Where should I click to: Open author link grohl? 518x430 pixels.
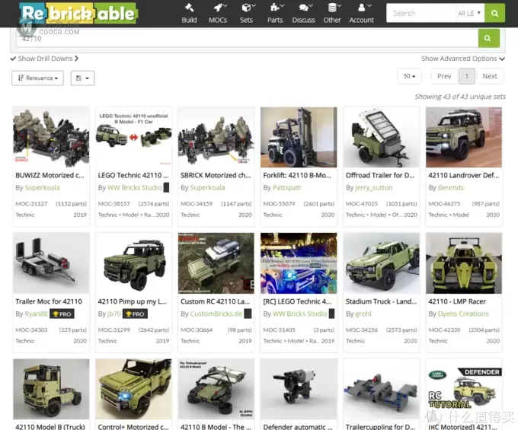point(363,314)
